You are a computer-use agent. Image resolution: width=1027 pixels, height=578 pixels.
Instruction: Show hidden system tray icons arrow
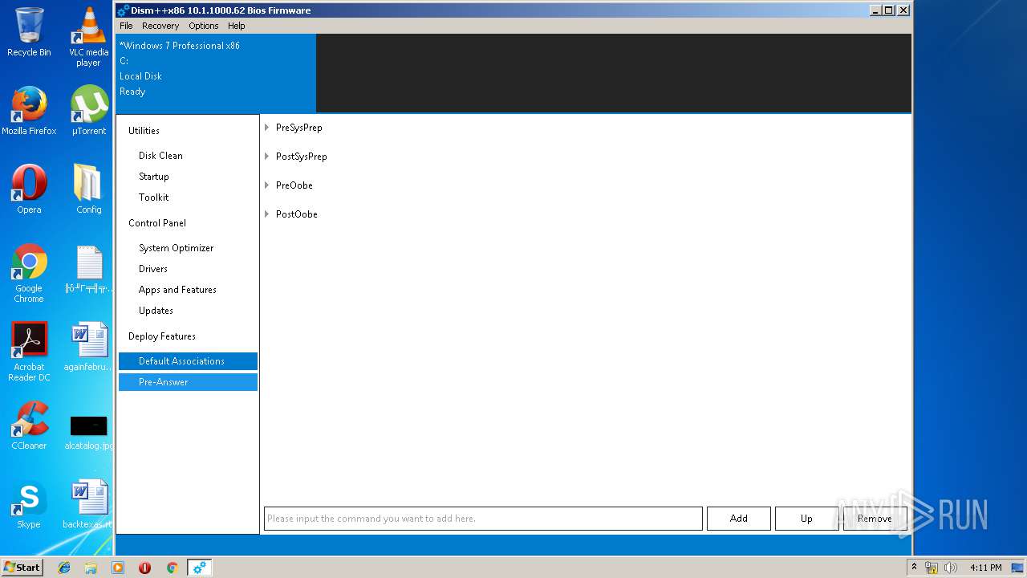914,568
